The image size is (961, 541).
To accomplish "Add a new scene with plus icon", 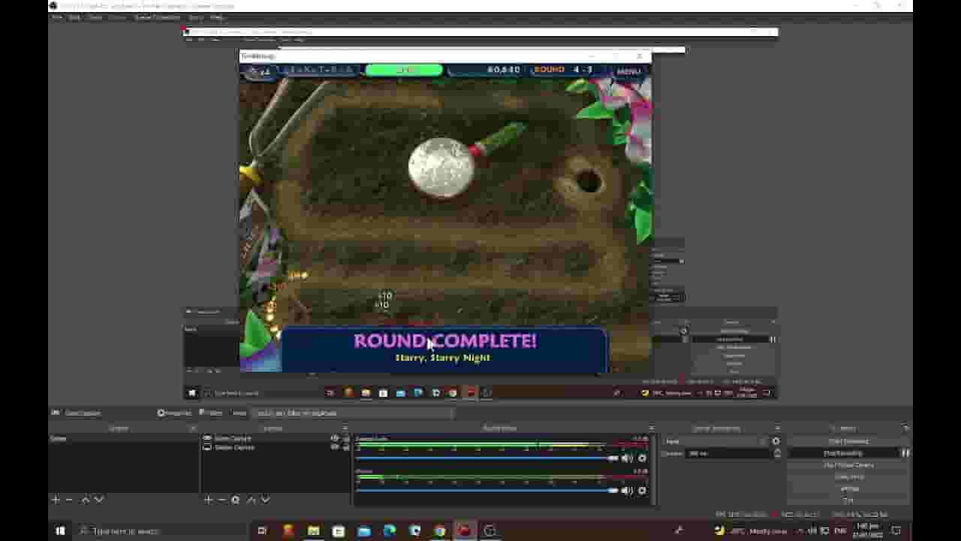I will coord(56,500).
